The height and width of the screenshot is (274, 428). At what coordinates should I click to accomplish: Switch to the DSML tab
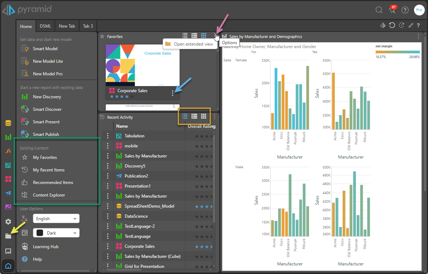point(45,26)
